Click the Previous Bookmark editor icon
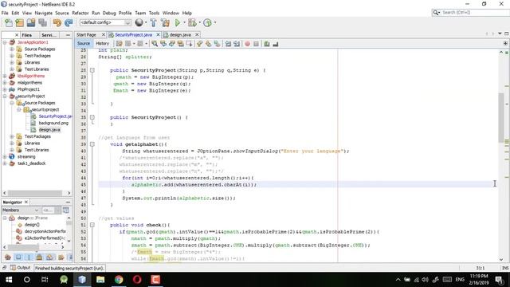510x287 pixels. (x=200, y=44)
